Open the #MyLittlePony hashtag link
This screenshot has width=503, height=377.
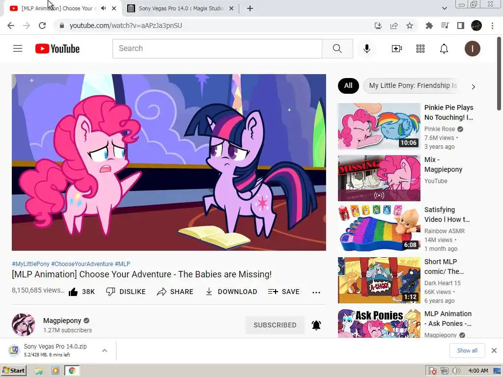point(31,264)
